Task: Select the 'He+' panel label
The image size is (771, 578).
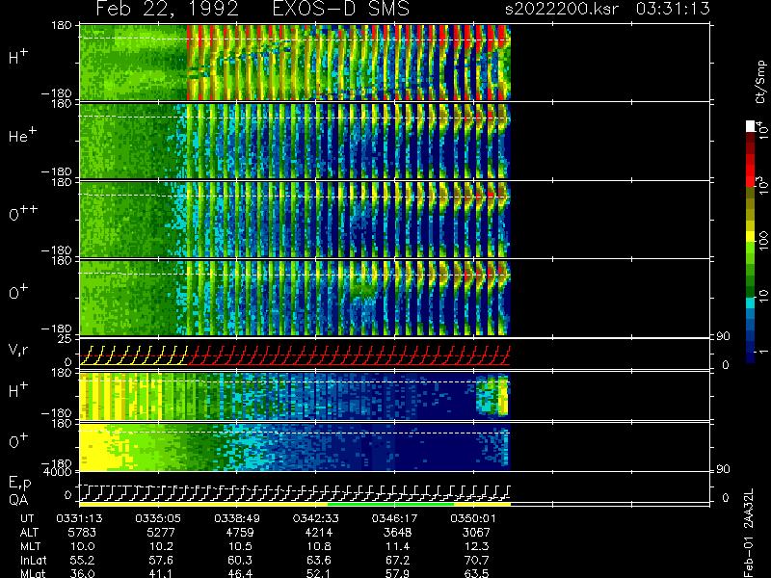Action: click(x=22, y=135)
